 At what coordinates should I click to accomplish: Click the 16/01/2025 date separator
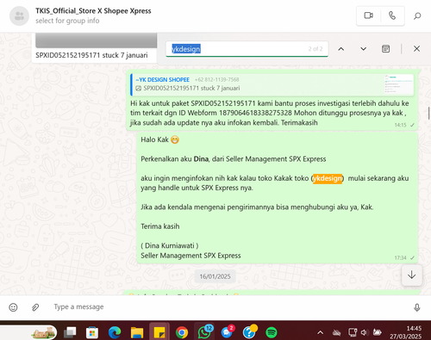click(x=215, y=276)
